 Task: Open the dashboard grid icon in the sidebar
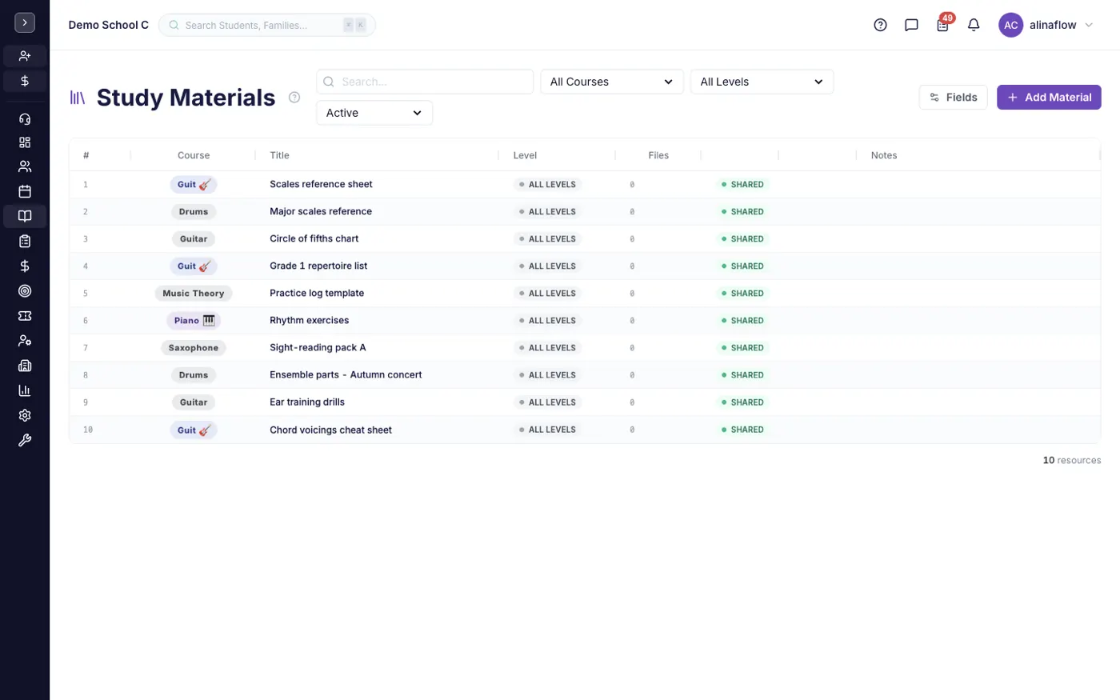[x=25, y=142]
